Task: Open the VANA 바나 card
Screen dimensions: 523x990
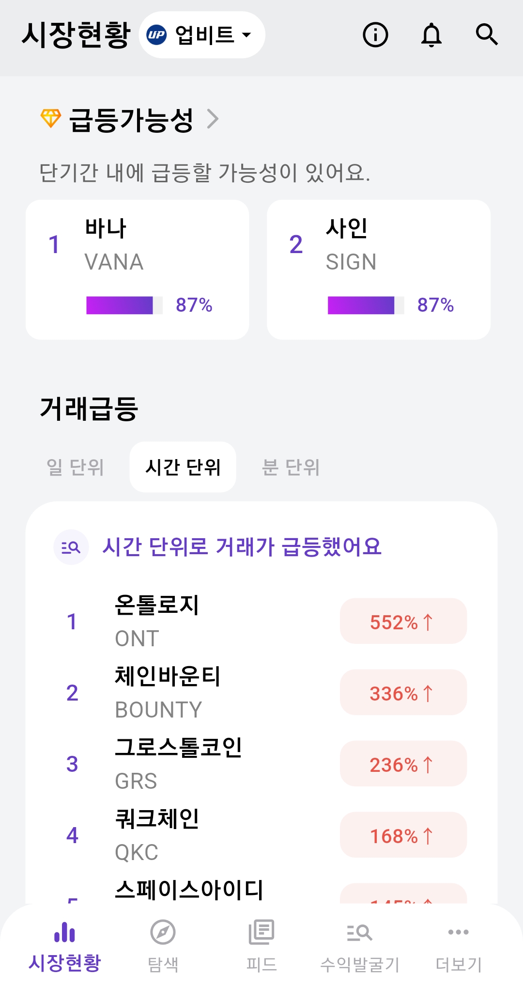Action: click(x=138, y=270)
